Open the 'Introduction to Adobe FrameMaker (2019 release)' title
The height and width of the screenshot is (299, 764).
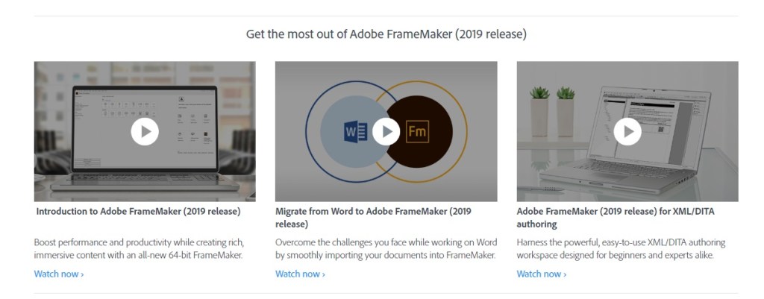pyautogui.click(x=138, y=212)
